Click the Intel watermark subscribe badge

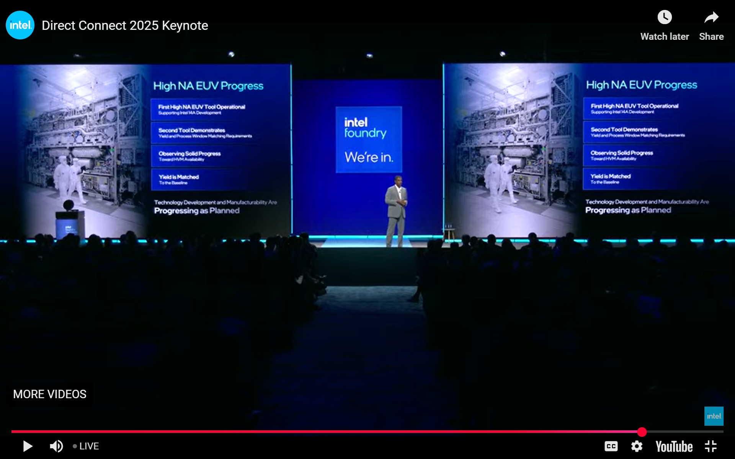pyautogui.click(x=714, y=416)
